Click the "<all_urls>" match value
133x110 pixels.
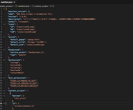(x=20, y=98)
